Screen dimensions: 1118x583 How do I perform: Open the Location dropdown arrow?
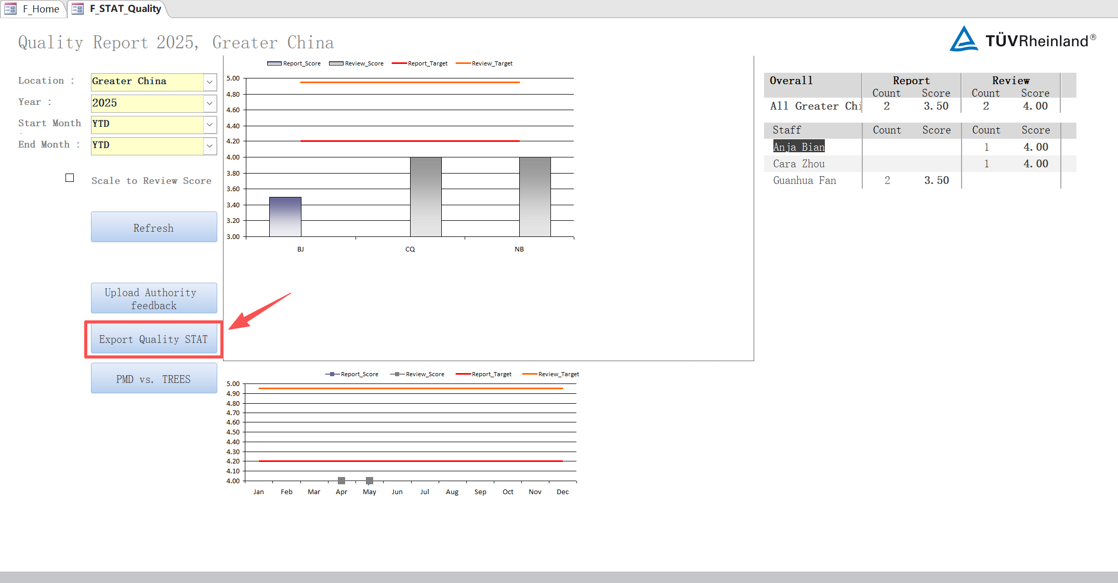209,82
